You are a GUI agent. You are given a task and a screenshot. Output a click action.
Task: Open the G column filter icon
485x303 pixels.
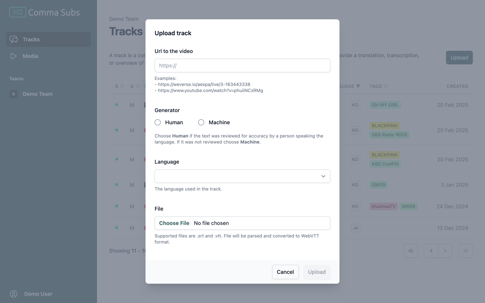pyautogui.click(x=138, y=86)
